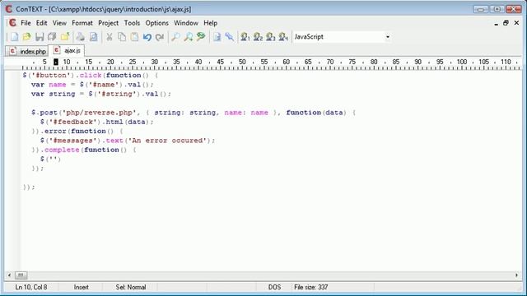Click the Copy icon

point(122,37)
